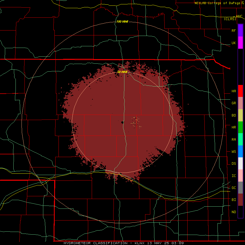Click the white DS legend swatch

(240, 163)
